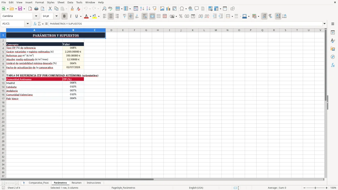Switch to the Comparativa_Pisos sheet tab
This screenshot has width=338, height=190.
[39, 183]
